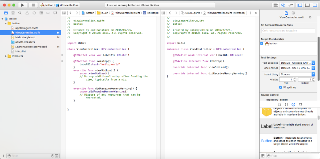Select the Label object in the library

click(x=288, y=126)
